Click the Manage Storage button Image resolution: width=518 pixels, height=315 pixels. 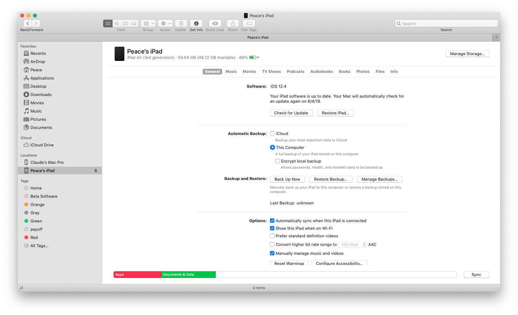[467, 54]
